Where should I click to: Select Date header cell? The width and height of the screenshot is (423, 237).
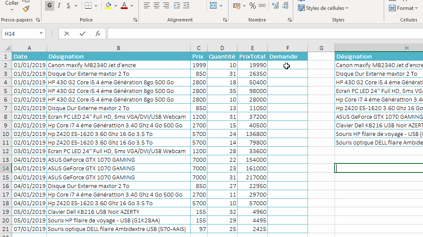[29, 56]
